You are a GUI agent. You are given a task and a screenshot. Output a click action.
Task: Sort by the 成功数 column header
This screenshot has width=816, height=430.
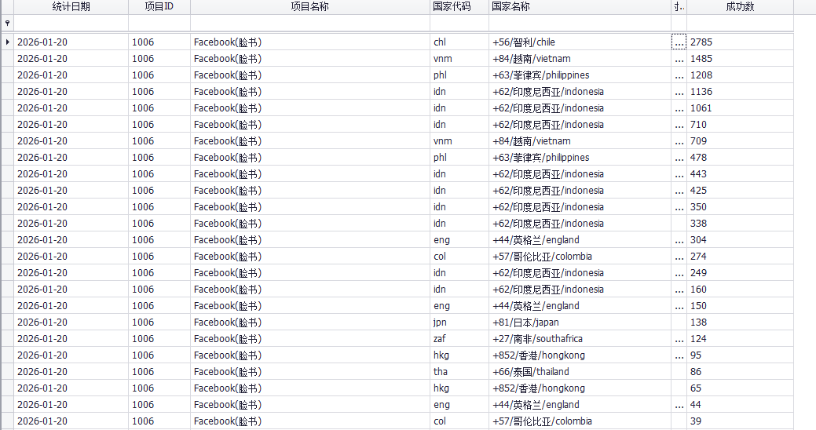point(740,7)
